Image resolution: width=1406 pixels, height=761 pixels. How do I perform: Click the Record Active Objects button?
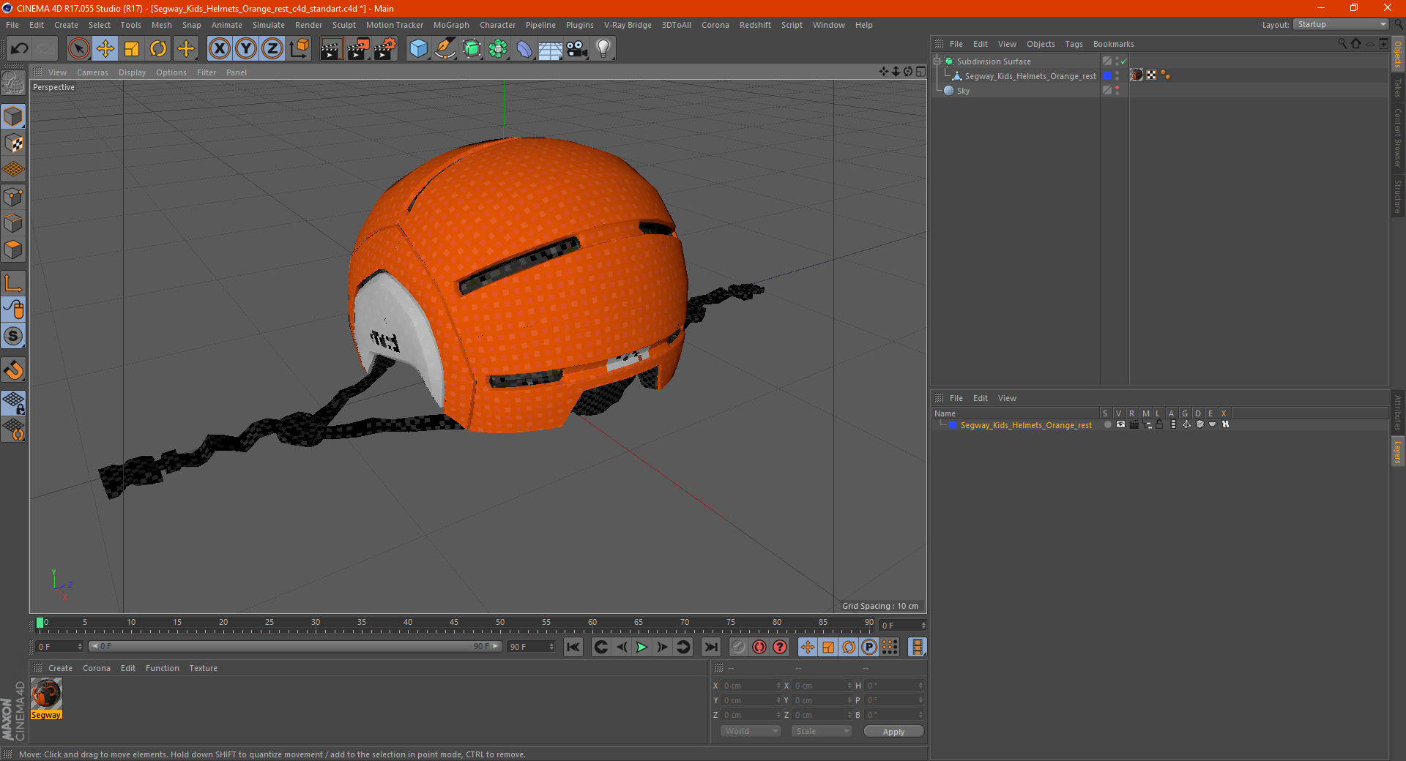pos(739,647)
